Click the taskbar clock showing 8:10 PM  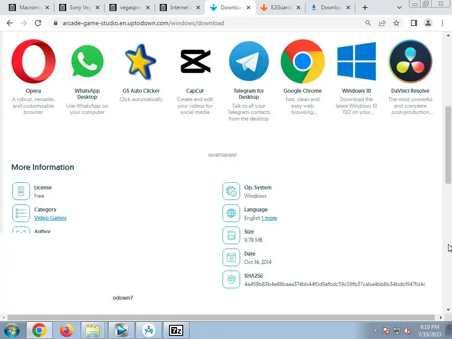pyautogui.click(x=430, y=331)
